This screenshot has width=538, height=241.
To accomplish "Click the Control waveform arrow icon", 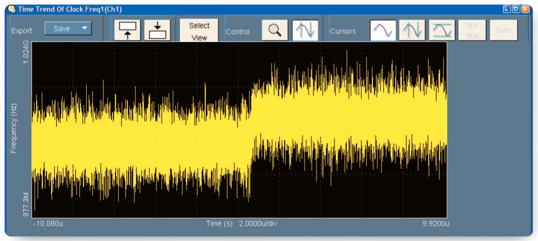I will 305,30.
